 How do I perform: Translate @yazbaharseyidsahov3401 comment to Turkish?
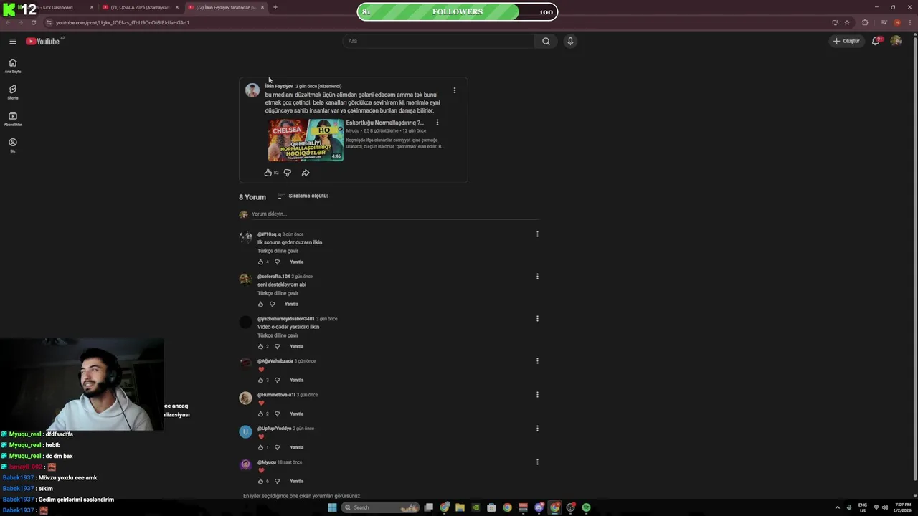click(x=278, y=335)
